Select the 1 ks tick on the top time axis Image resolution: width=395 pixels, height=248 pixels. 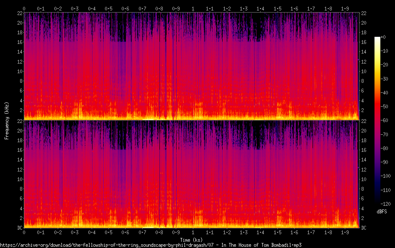click(193, 8)
